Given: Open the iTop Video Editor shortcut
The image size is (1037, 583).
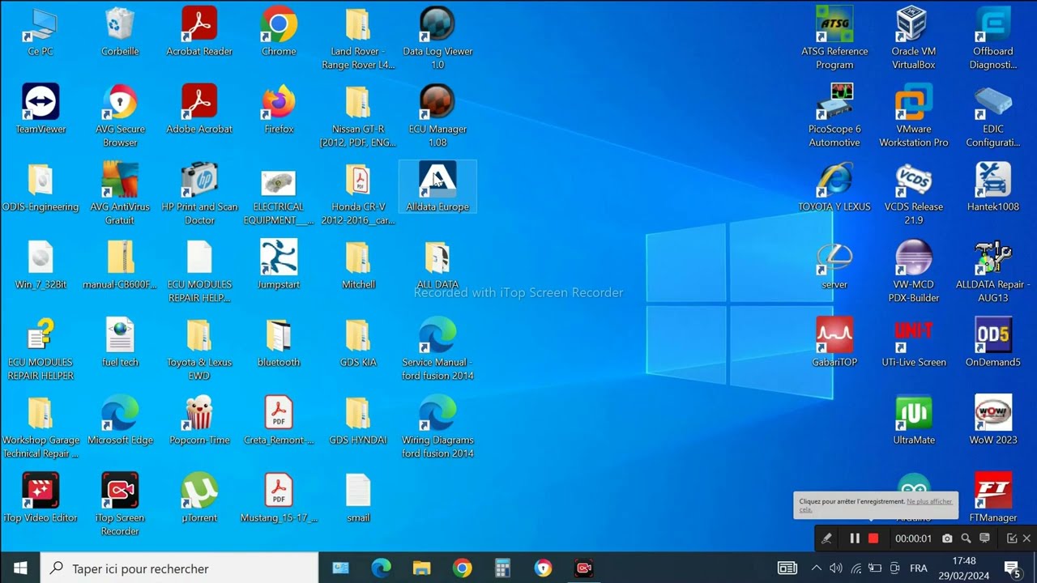Looking at the screenshot, I should pos(41,498).
